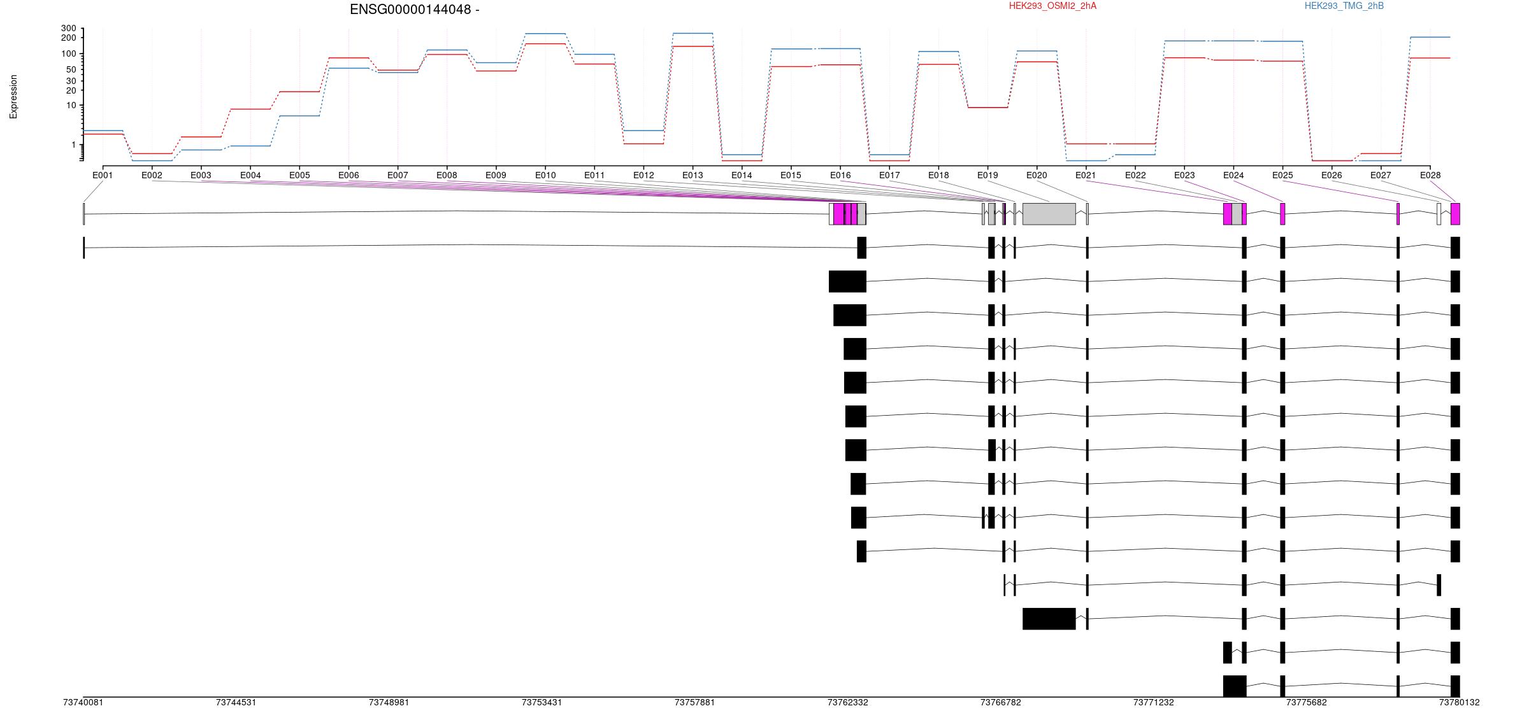Select exon label E024

coord(1233,175)
